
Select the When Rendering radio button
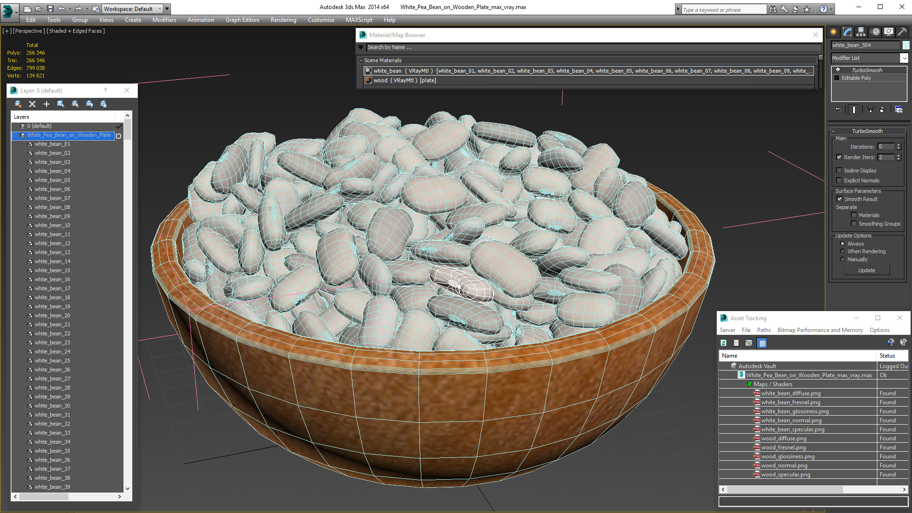[x=843, y=251]
